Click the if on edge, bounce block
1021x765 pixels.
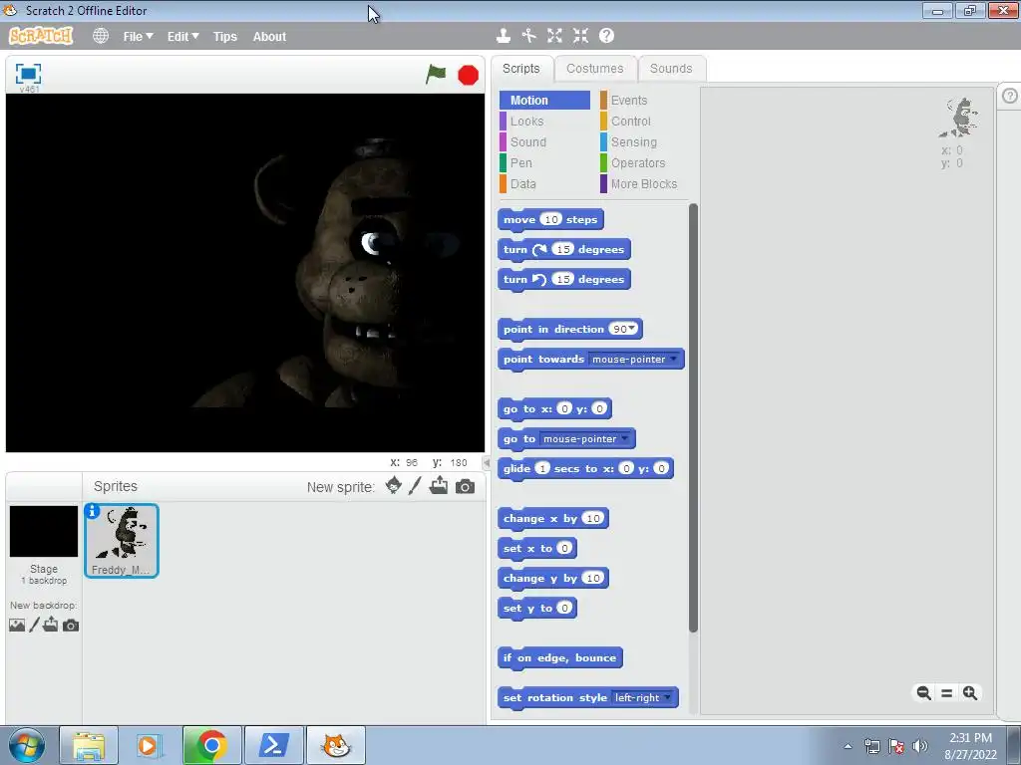[560, 657]
